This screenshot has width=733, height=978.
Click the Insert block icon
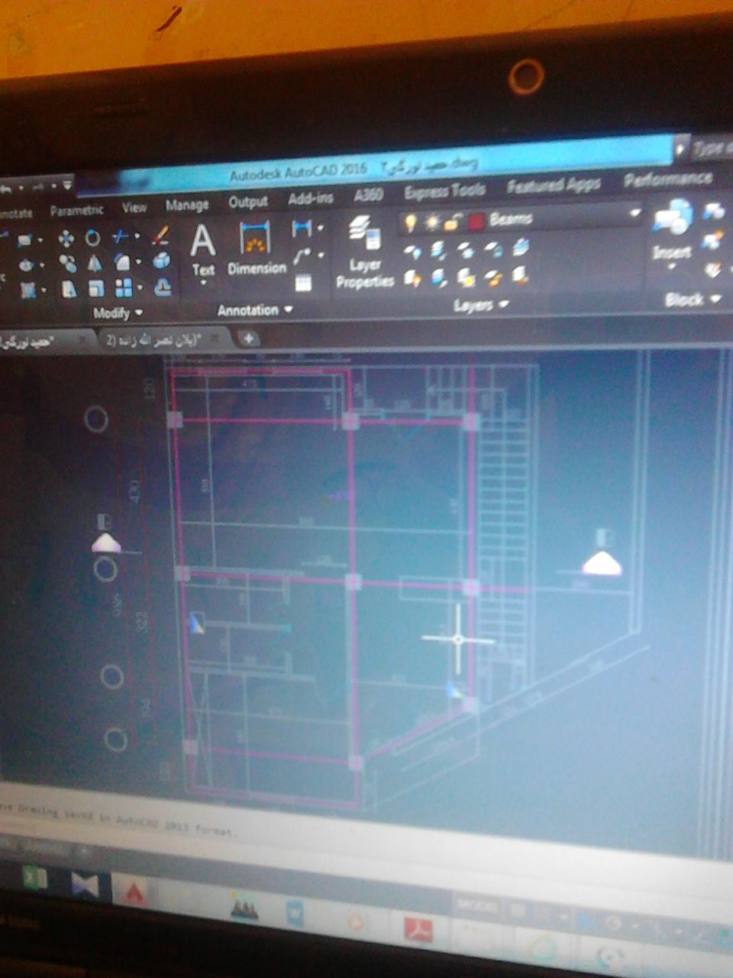[672, 218]
